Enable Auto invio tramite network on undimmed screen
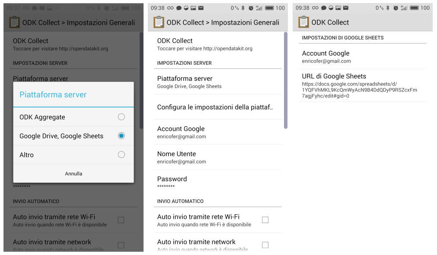 coord(265,245)
